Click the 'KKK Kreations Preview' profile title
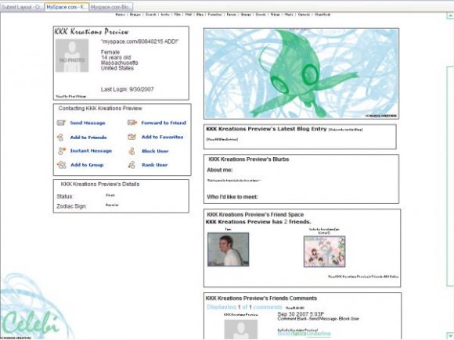Viewport: 454px width, 340px height. pyautogui.click(x=92, y=31)
